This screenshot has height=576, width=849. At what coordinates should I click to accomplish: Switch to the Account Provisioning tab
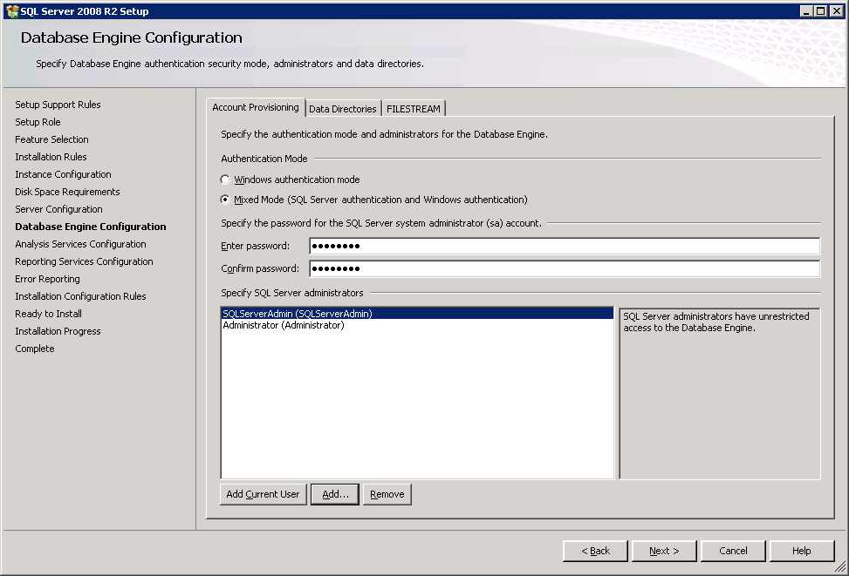pos(256,107)
